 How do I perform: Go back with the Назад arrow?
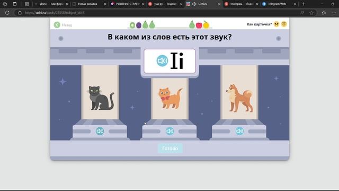click(x=57, y=25)
